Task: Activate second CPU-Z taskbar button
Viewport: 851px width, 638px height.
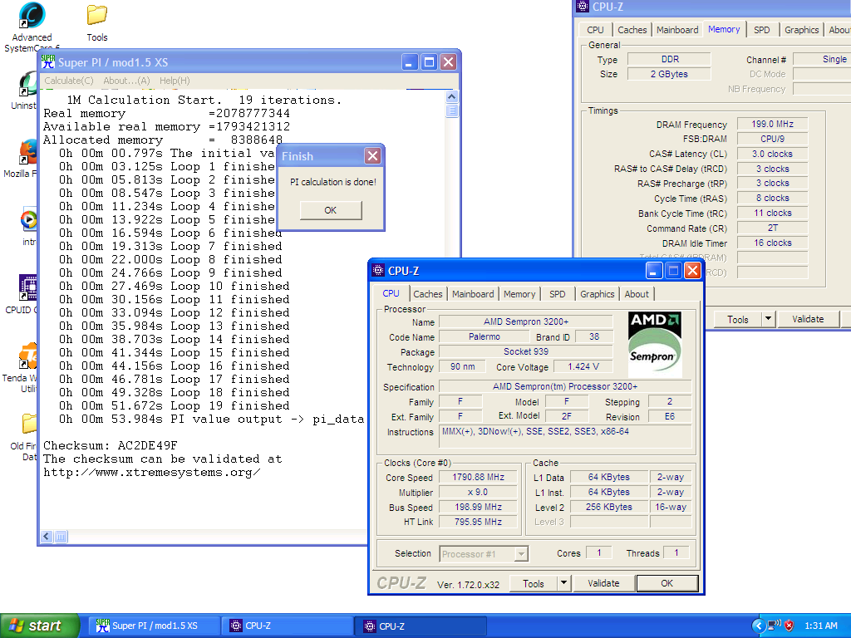Action: point(421,626)
